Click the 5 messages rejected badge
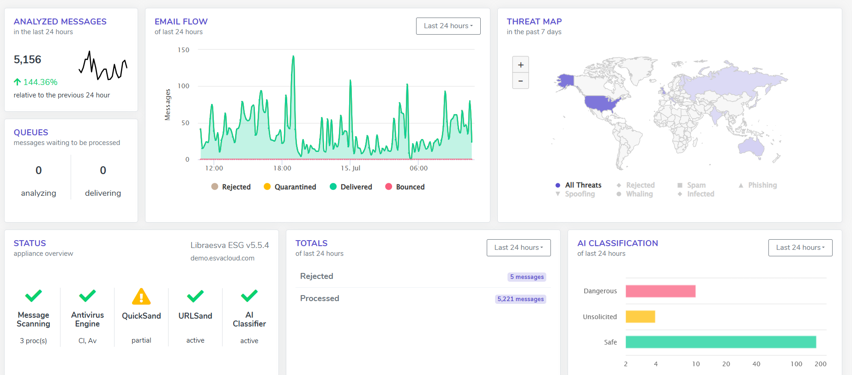The width and height of the screenshot is (852, 375). point(526,277)
